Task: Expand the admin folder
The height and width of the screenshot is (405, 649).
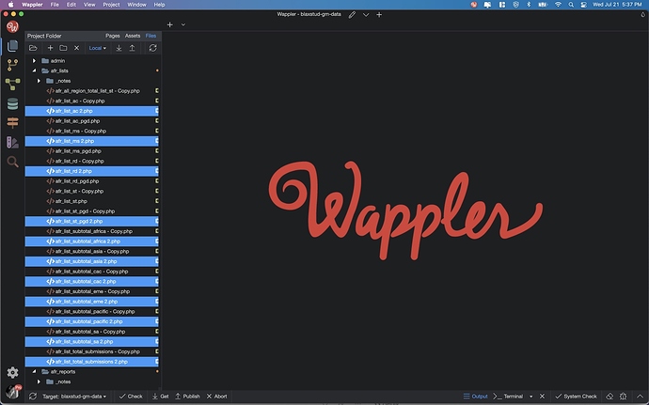Action: [35, 61]
